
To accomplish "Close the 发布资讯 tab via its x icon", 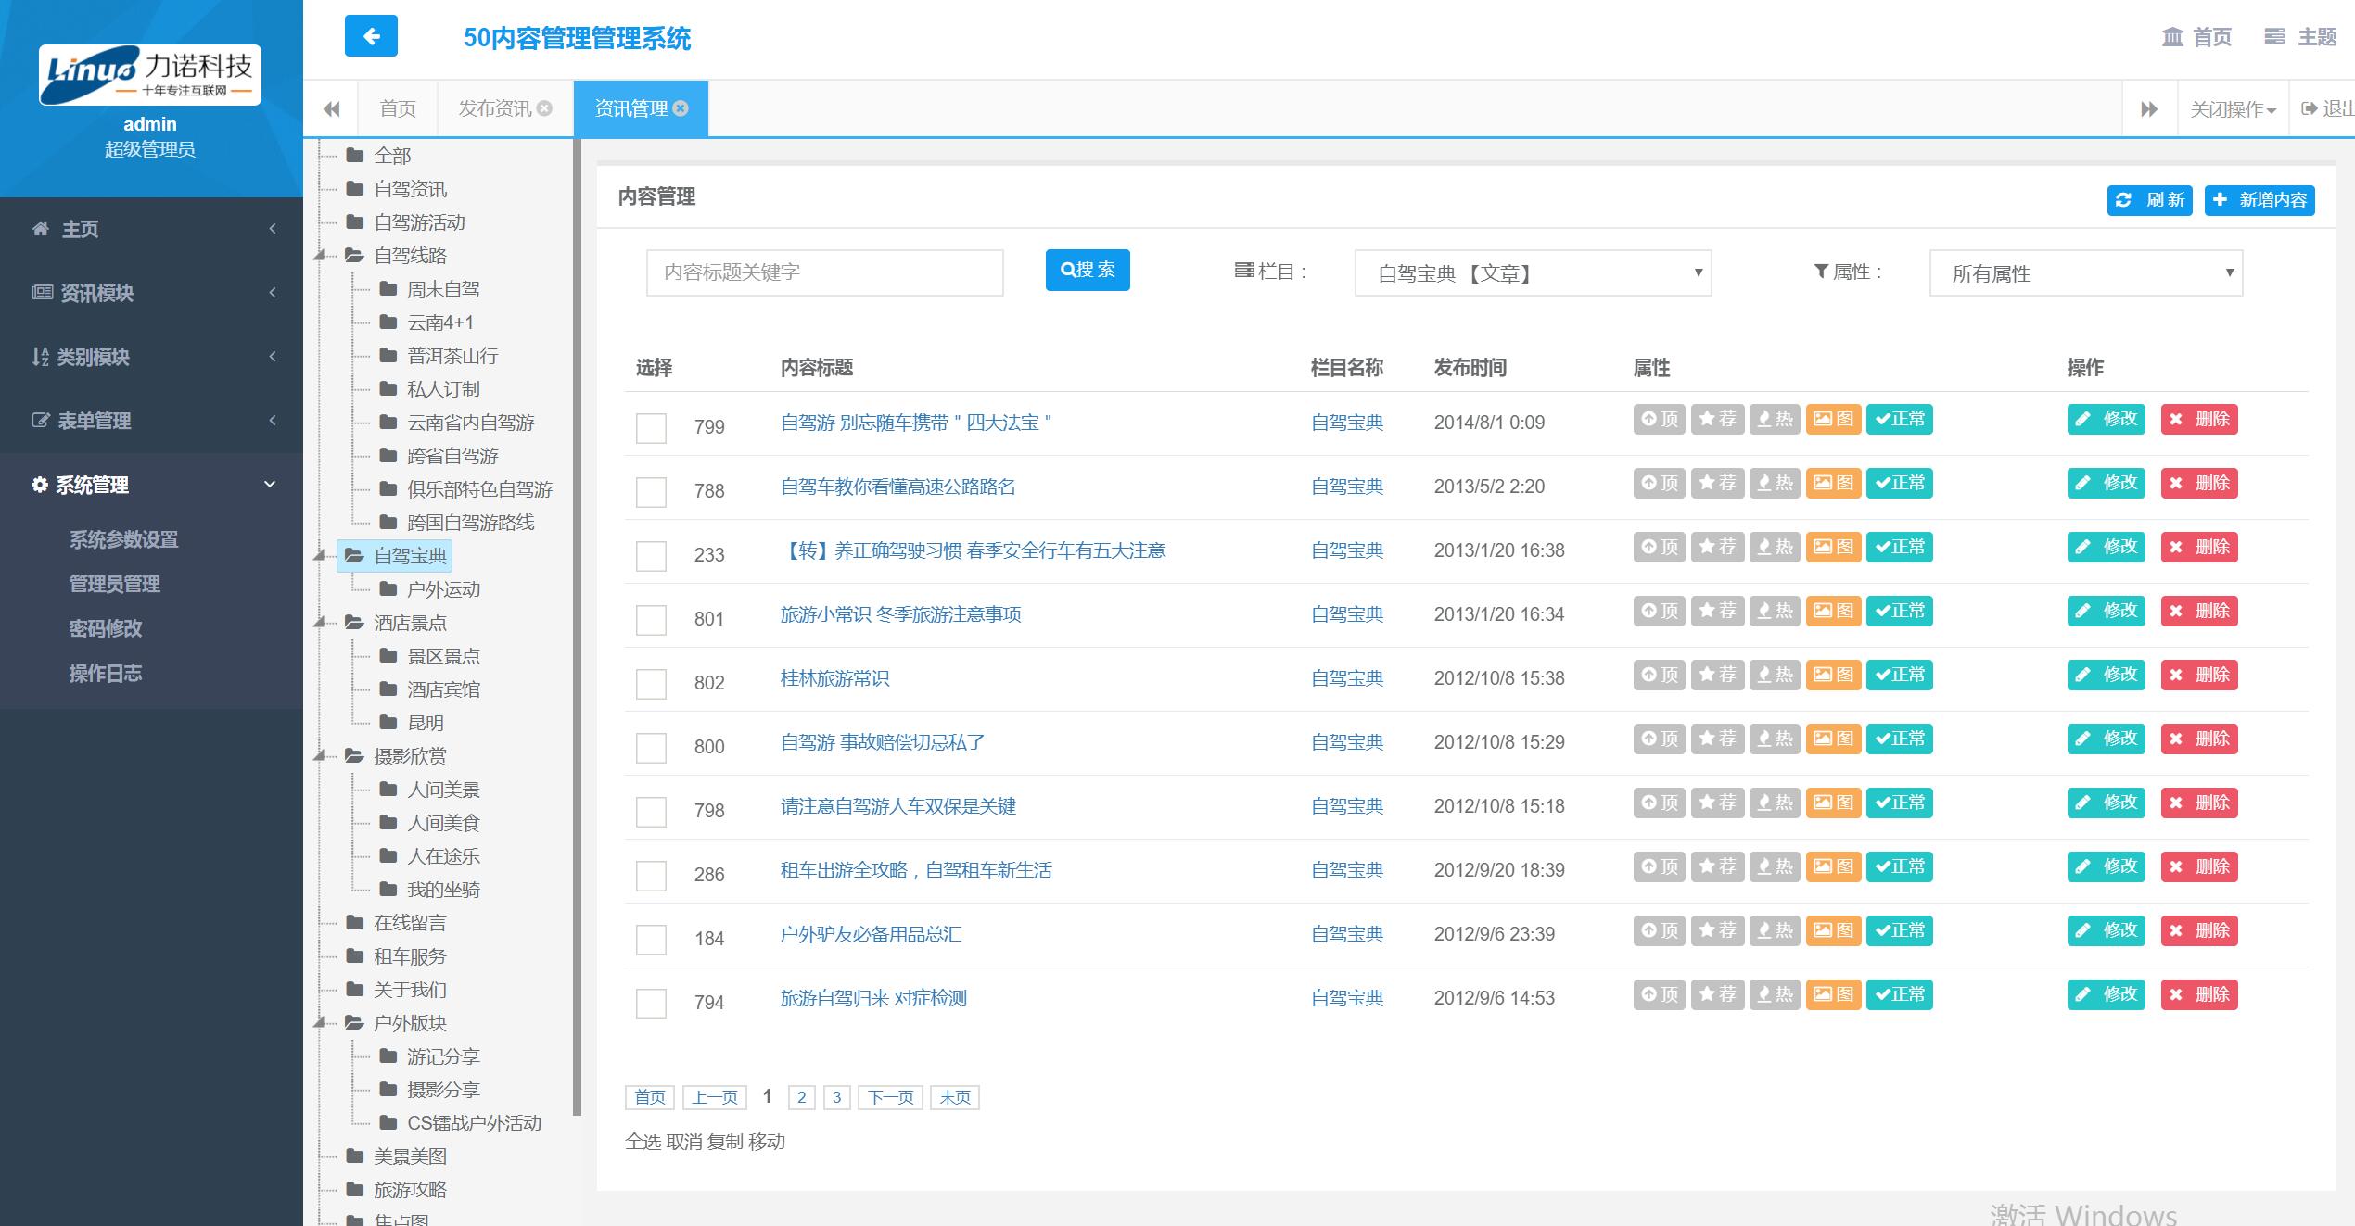I will (x=544, y=108).
